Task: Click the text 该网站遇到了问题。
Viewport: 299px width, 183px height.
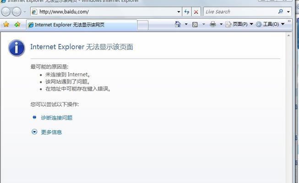Action: pyautogui.click(x=67, y=81)
